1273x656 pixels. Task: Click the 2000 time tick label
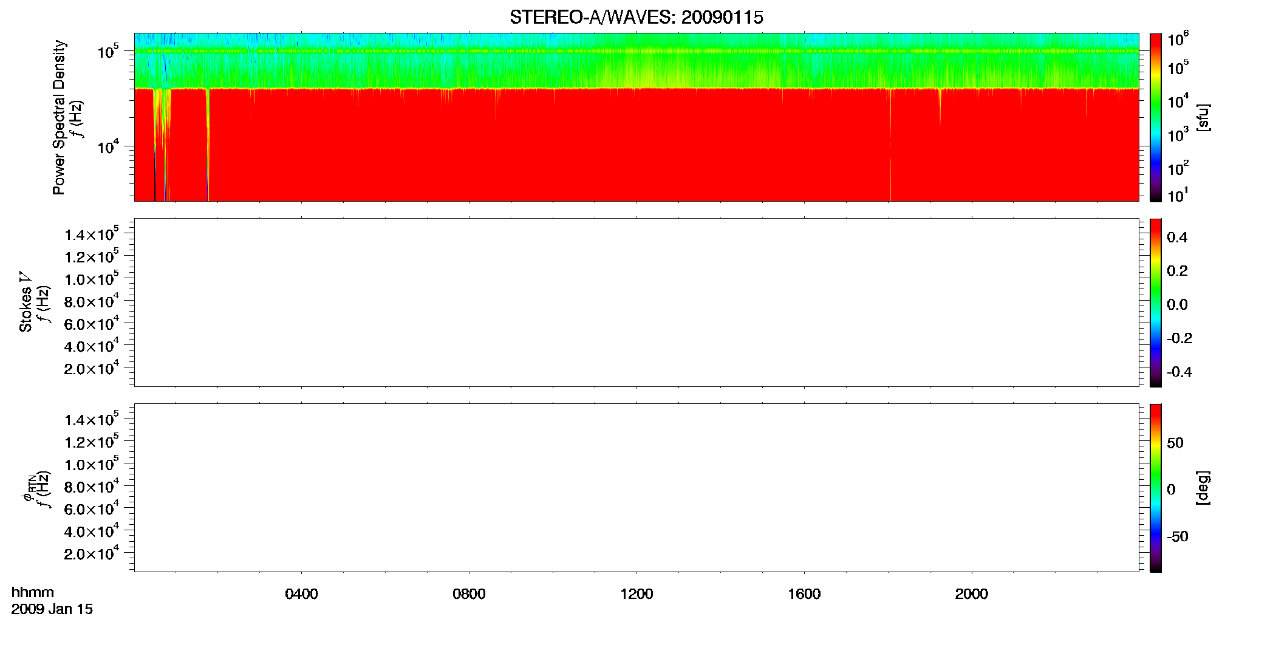tap(972, 594)
